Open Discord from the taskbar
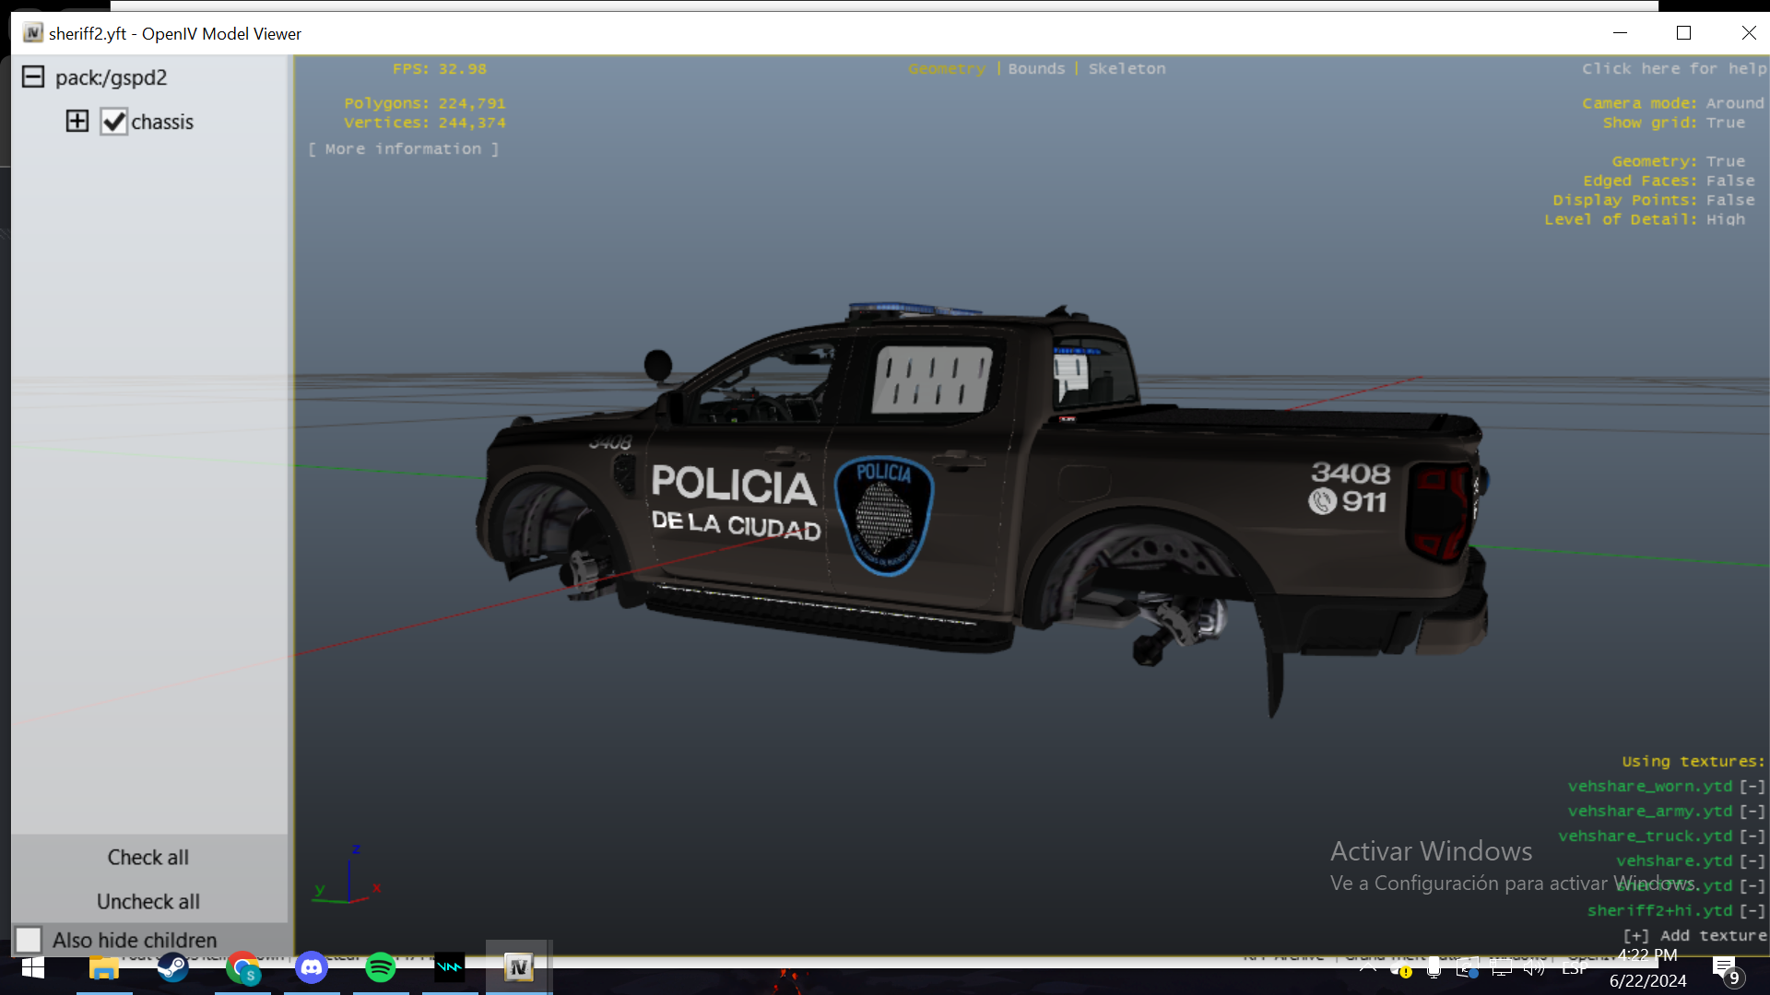Screen dimensions: 1770x995 [312, 967]
